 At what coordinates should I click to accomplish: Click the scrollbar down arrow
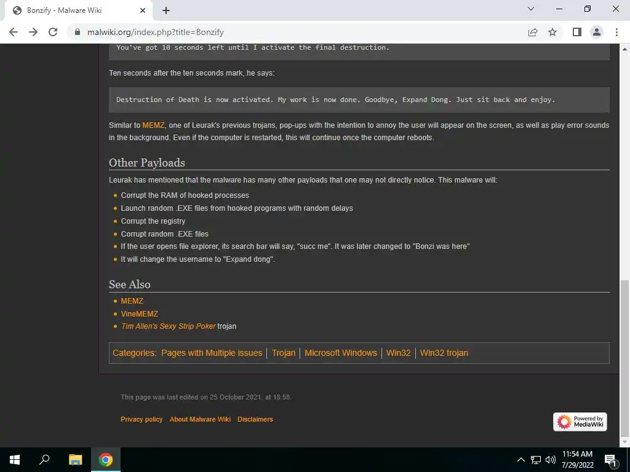click(x=624, y=442)
